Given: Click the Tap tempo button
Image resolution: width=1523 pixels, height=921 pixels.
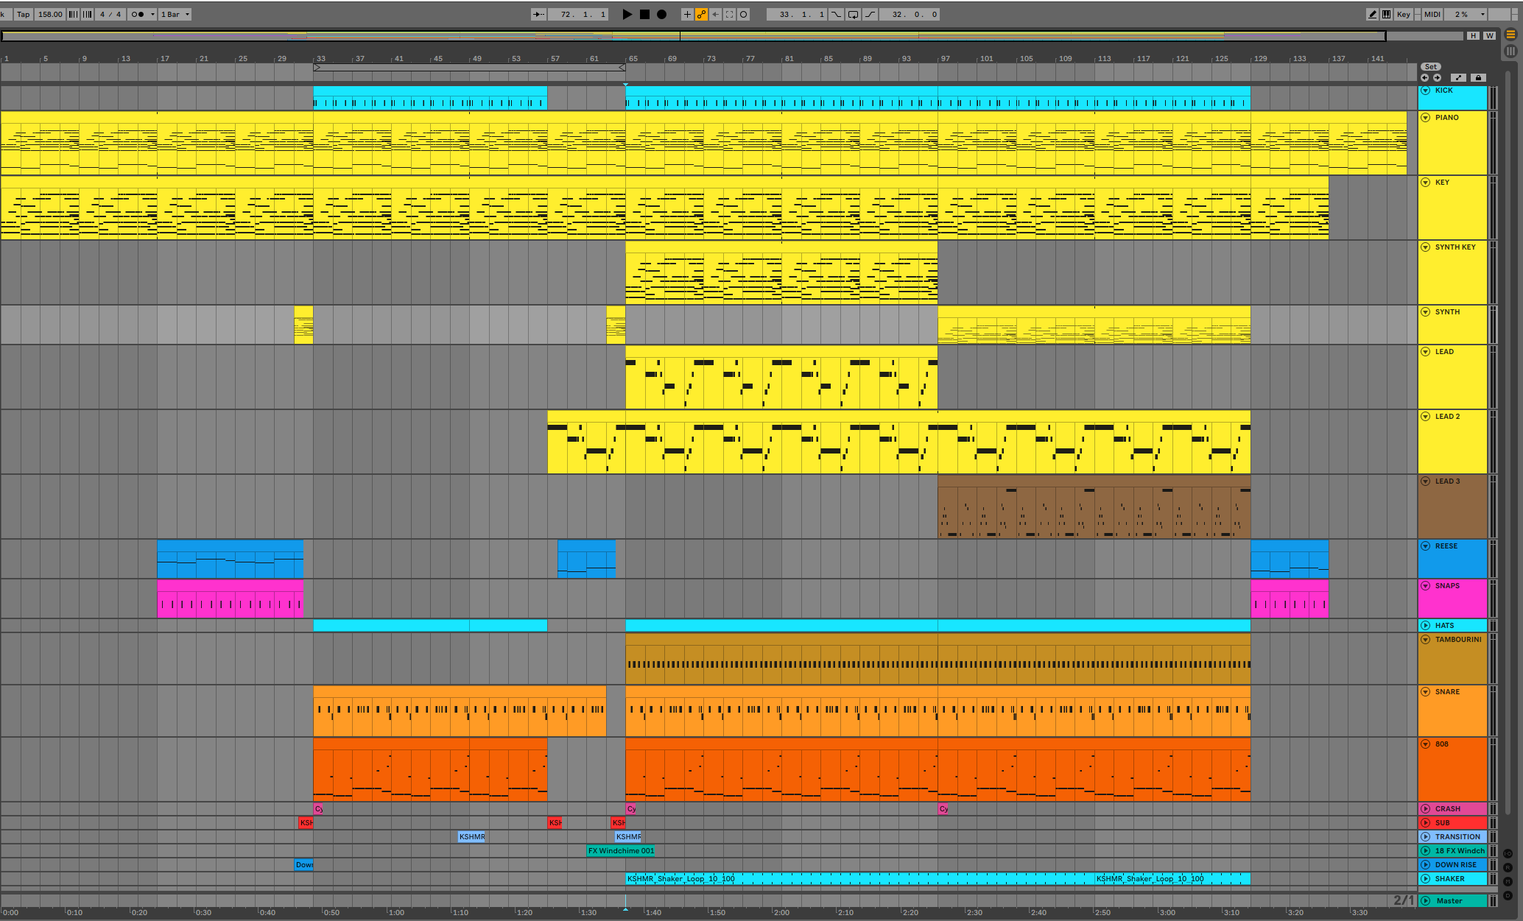Looking at the screenshot, I should point(24,14).
